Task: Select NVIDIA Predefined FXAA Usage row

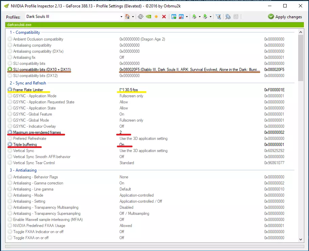Action: tap(151, 226)
